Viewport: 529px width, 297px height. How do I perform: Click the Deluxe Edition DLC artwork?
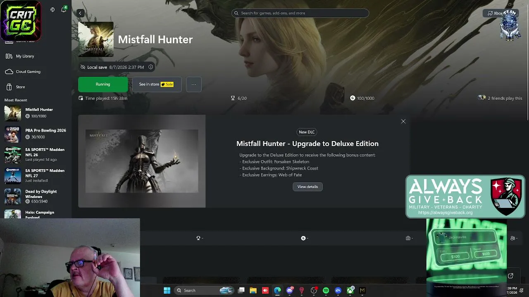tap(142, 161)
